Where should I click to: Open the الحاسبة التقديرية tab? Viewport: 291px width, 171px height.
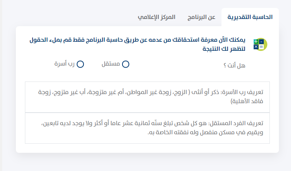pos(251,17)
